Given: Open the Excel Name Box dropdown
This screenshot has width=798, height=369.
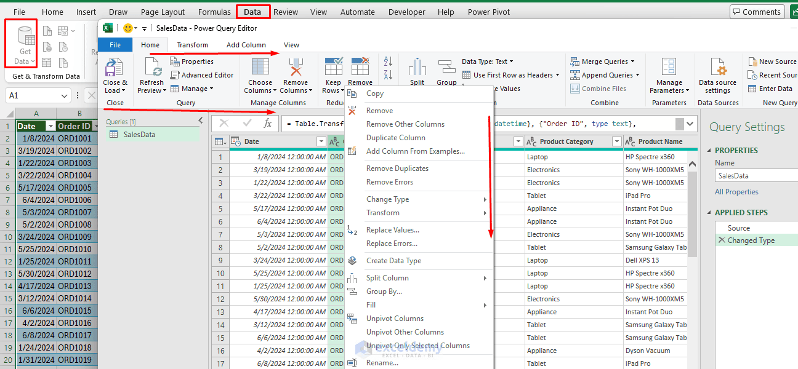Looking at the screenshot, I should [65, 96].
